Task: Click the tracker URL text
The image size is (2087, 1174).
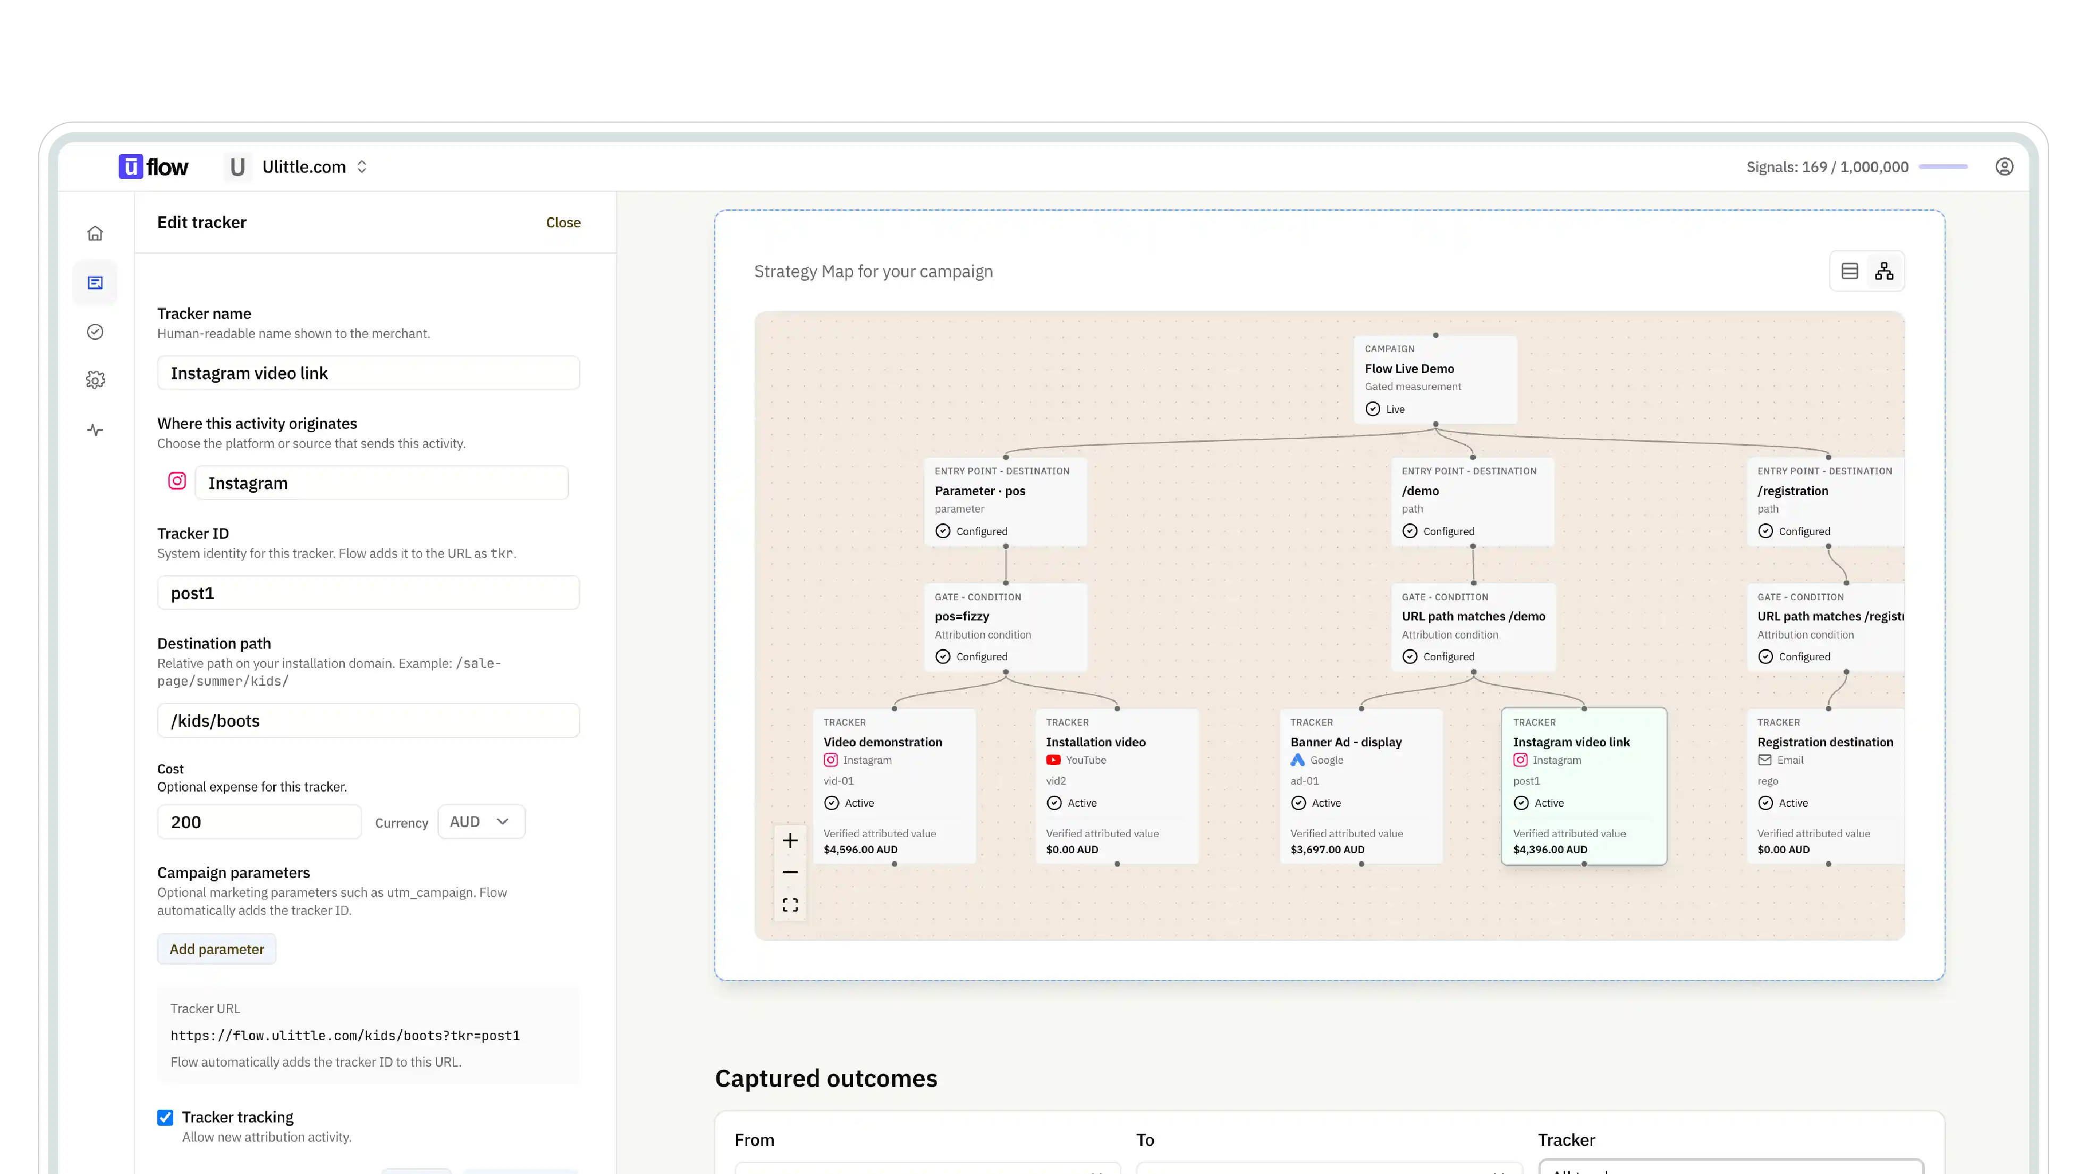Action: coord(345,1035)
